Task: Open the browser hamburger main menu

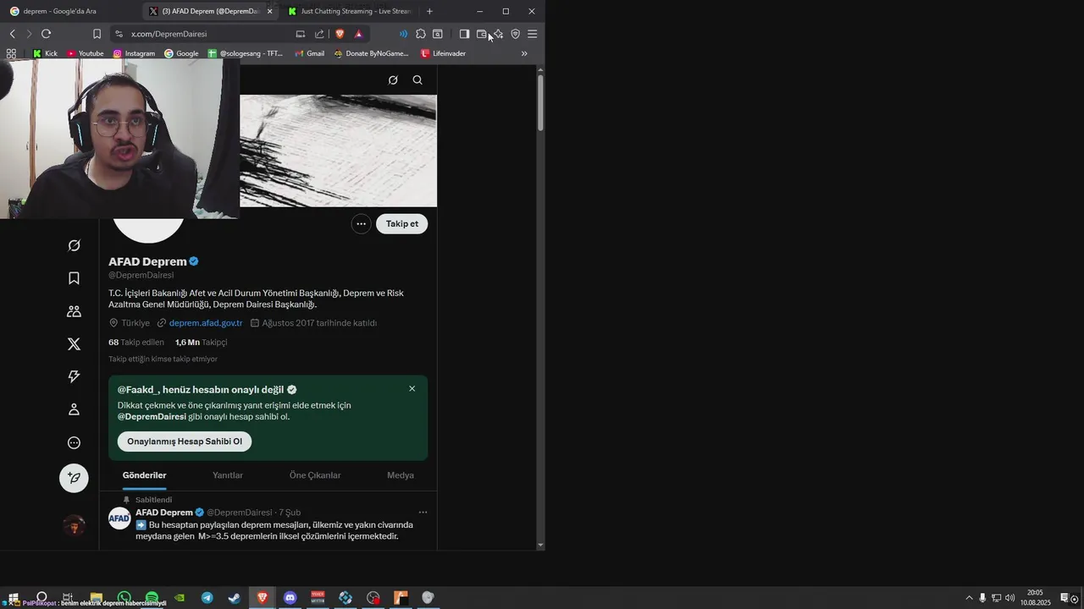Action: (x=532, y=34)
